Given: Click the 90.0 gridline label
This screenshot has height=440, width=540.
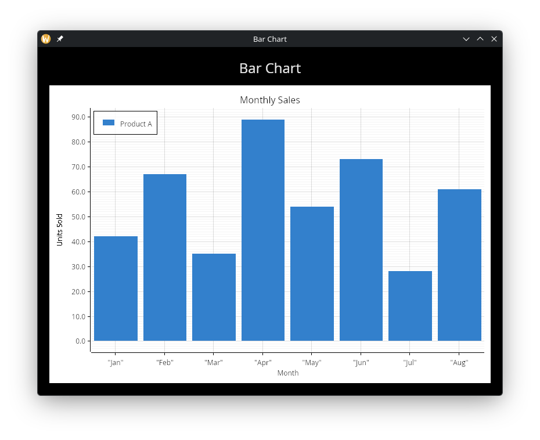Looking at the screenshot, I should [80, 116].
